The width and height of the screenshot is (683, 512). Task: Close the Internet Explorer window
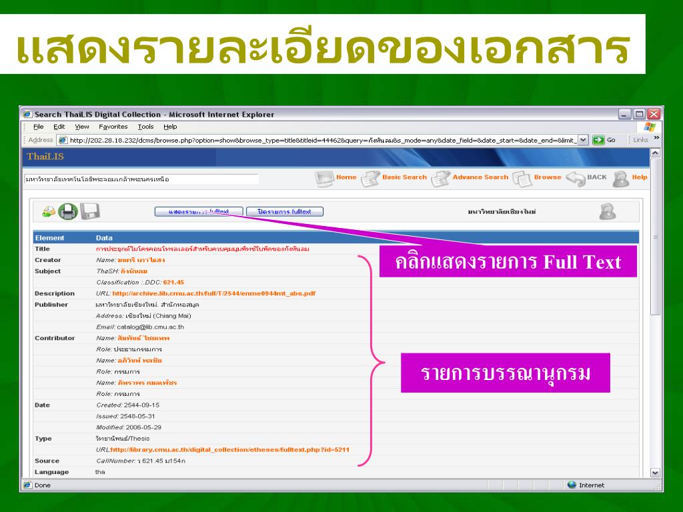click(x=654, y=114)
